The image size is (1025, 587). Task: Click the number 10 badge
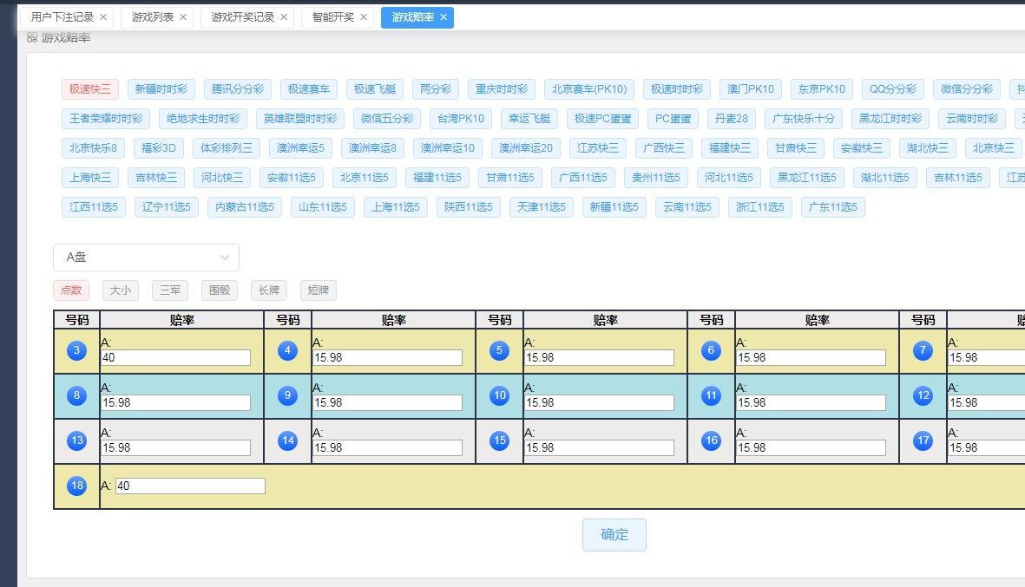tap(499, 395)
